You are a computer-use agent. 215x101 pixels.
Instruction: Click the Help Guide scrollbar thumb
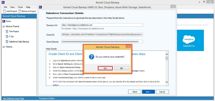[167, 58]
